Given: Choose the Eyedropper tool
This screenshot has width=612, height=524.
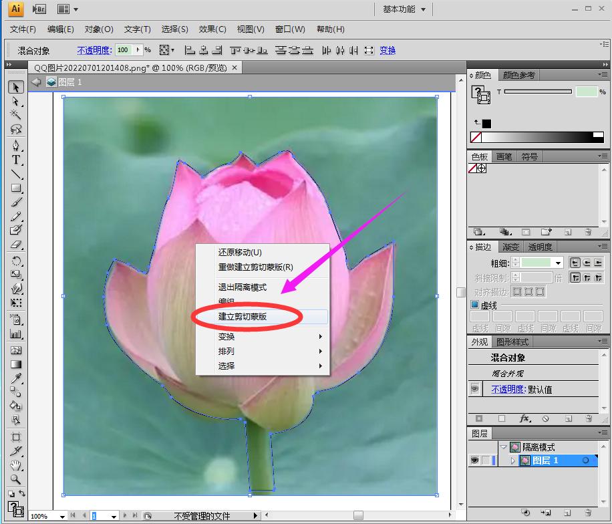Looking at the screenshot, I should [x=17, y=379].
